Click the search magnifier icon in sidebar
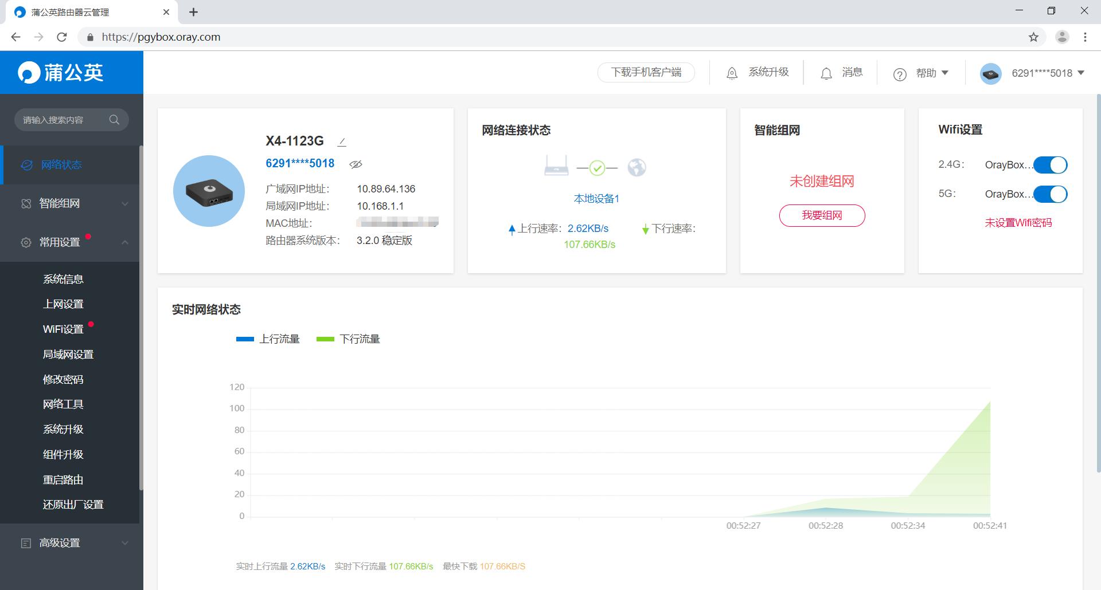This screenshot has width=1101, height=590. pyautogui.click(x=114, y=120)
